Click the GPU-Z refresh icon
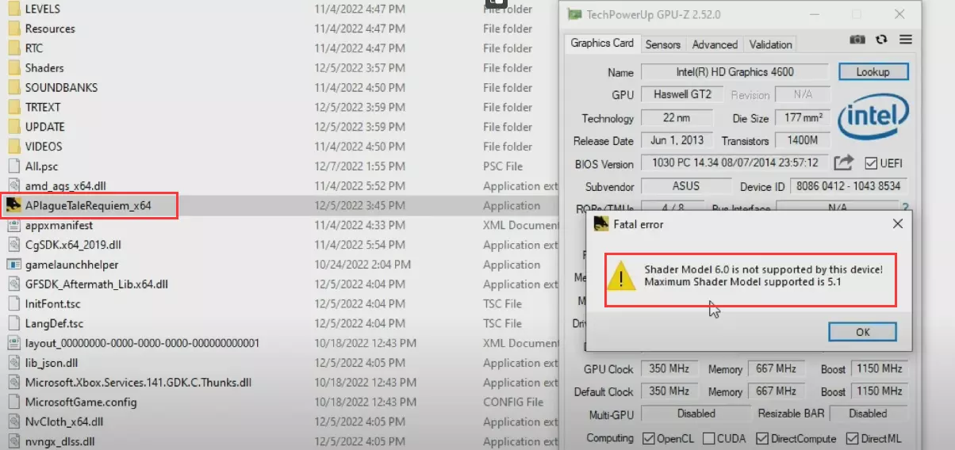This screenshot has width=955, height=450. click(x=881, y=40)
